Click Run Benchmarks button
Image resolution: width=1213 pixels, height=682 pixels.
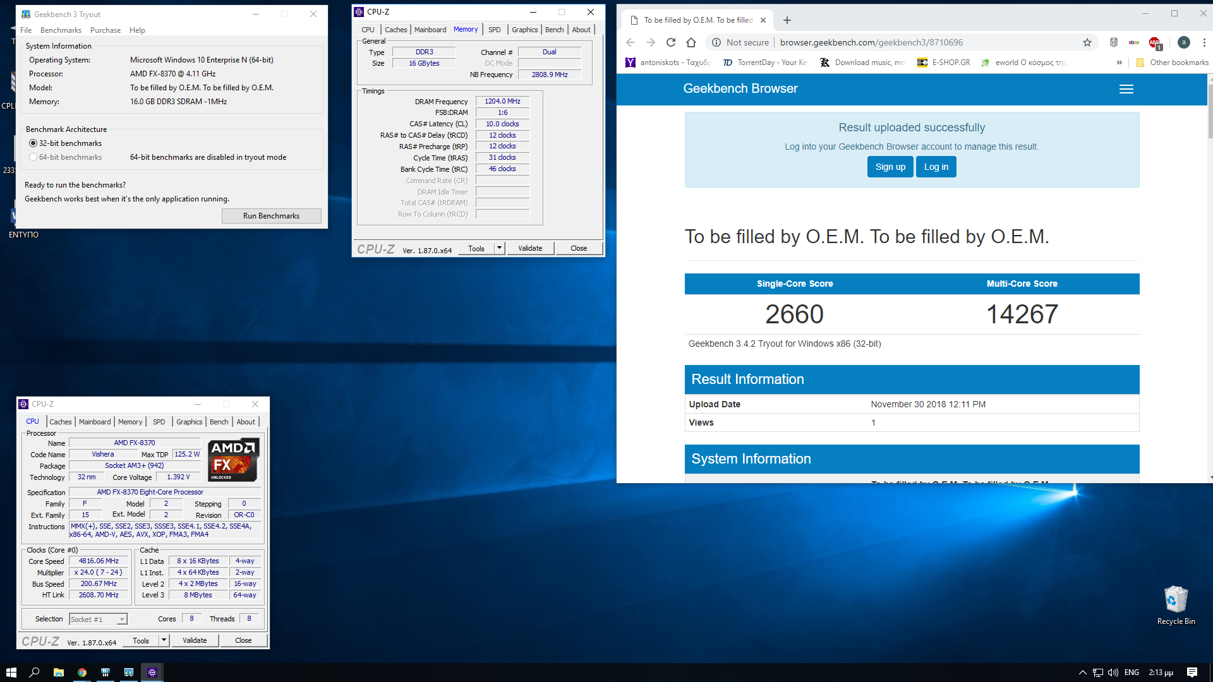click(x=272, y=216)
